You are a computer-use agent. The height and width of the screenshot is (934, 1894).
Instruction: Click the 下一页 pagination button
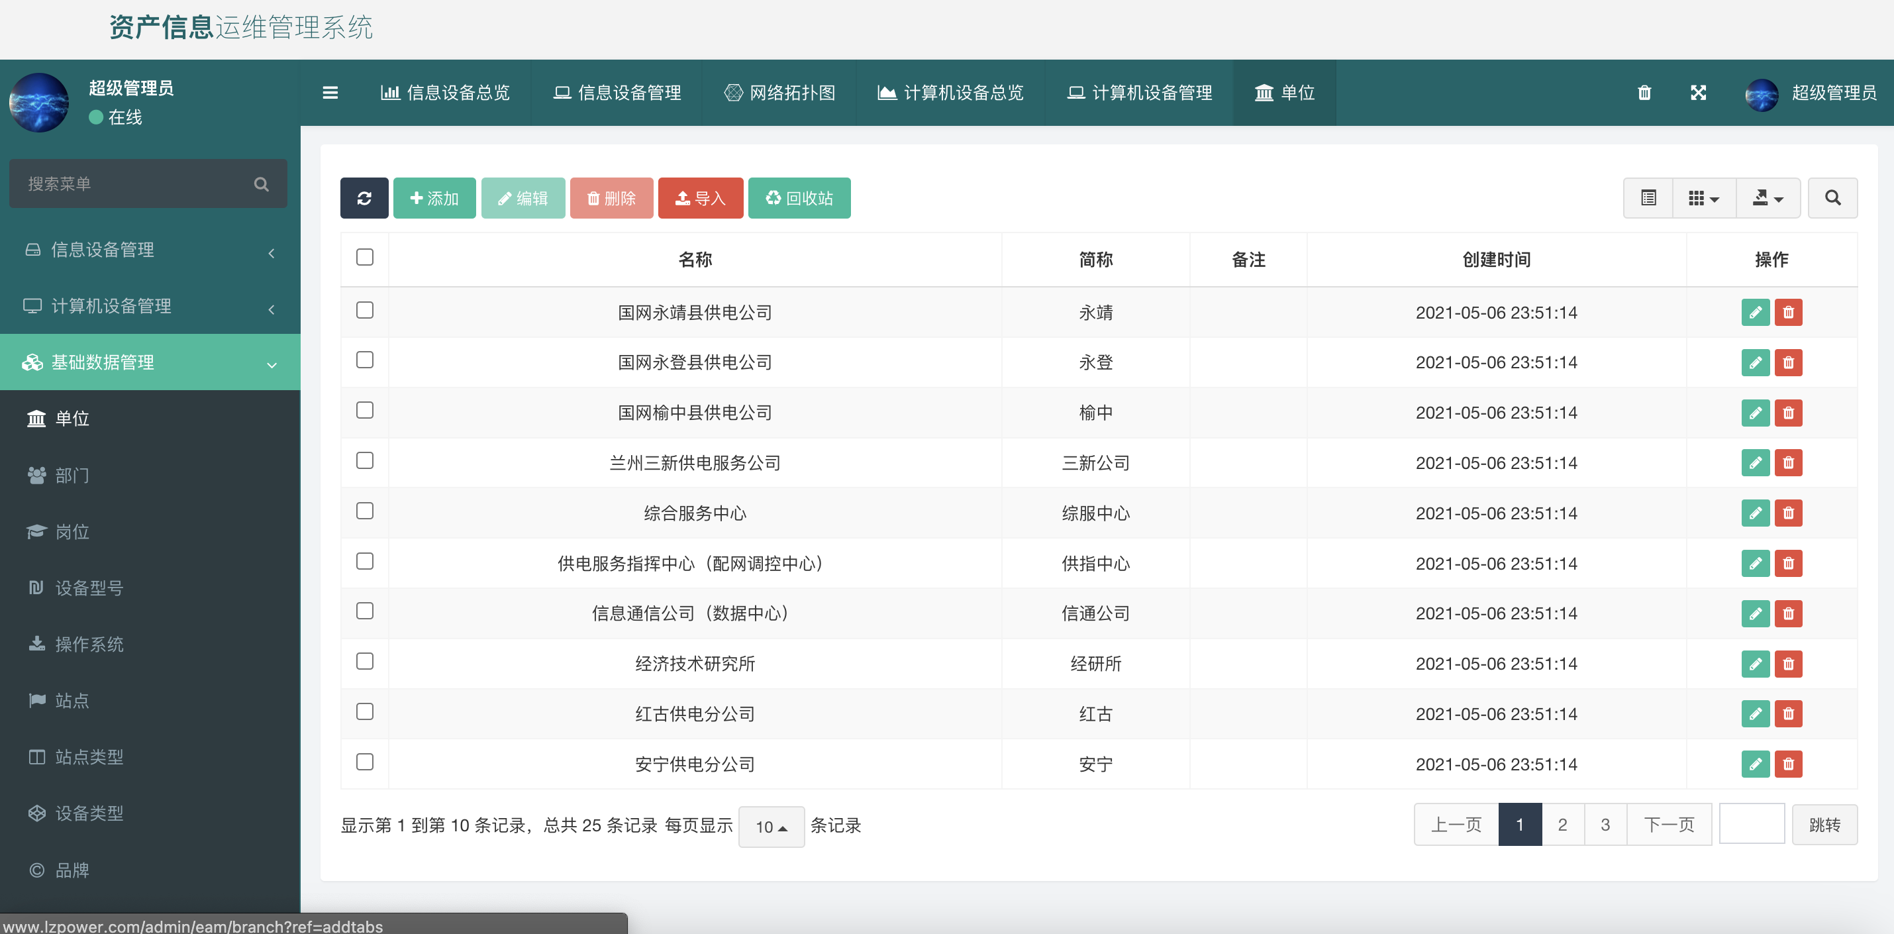click(x=1669, y=825)
